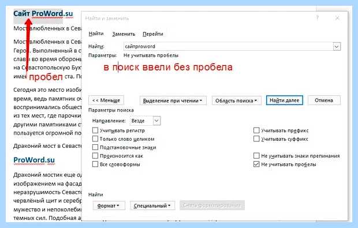Click the dialog help question mark icon
This screenshot has height=228, width=358.
pos(318,18)
